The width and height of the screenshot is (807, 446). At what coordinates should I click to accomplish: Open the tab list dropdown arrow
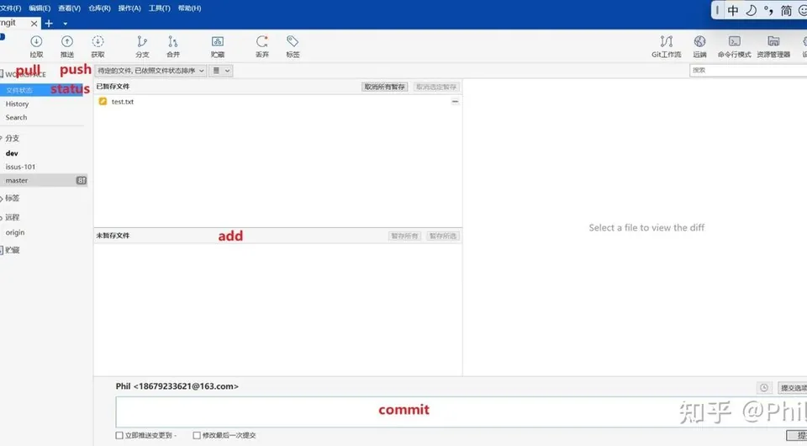point(65,24)
